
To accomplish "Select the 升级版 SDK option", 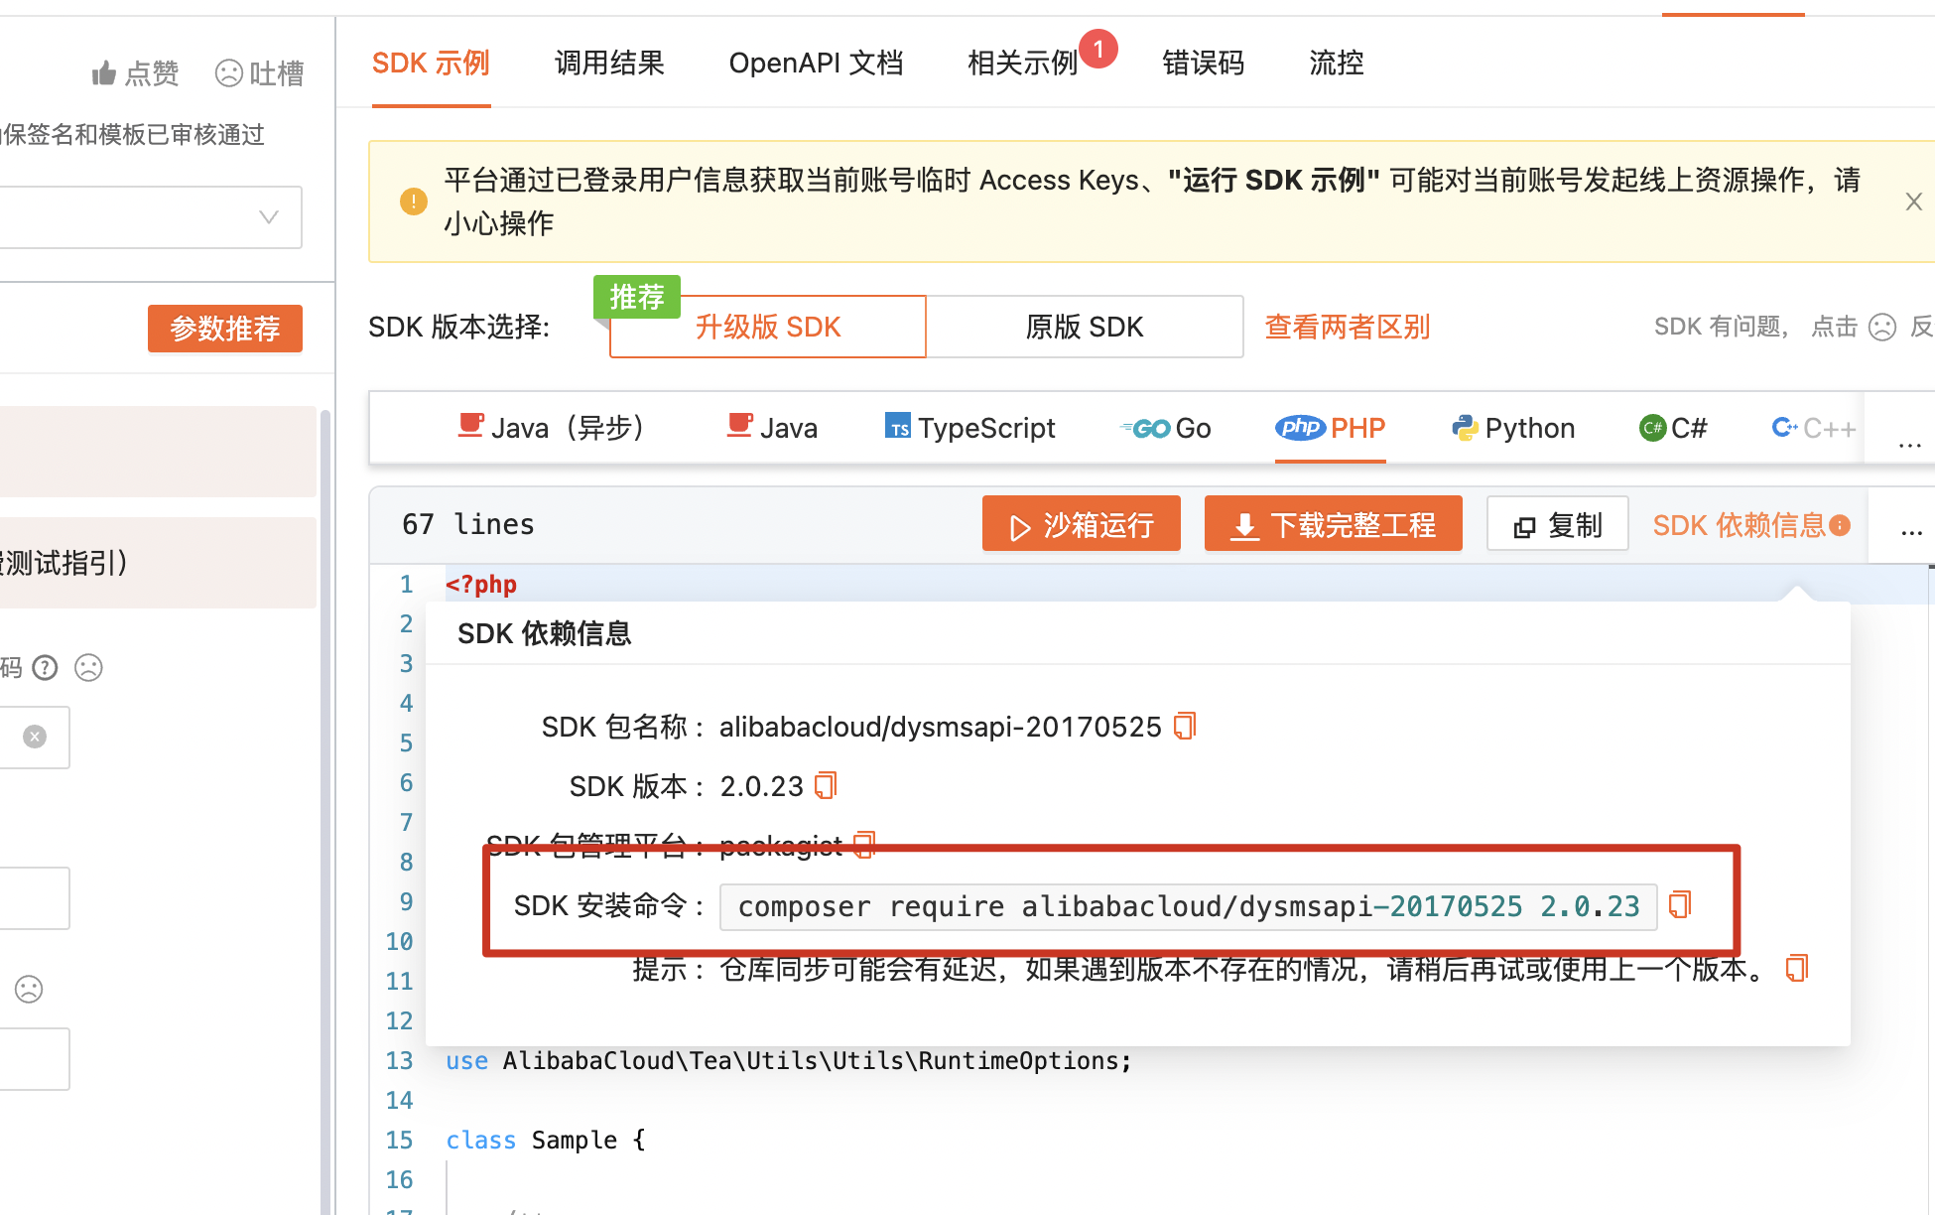I will click(x=766, y=327).
